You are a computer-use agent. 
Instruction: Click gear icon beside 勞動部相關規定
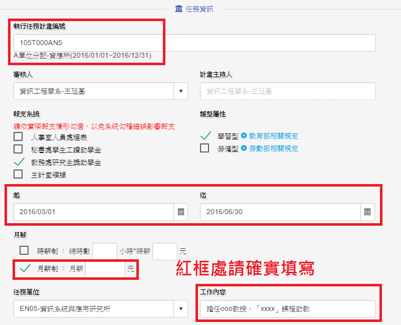tap(244, 148)
